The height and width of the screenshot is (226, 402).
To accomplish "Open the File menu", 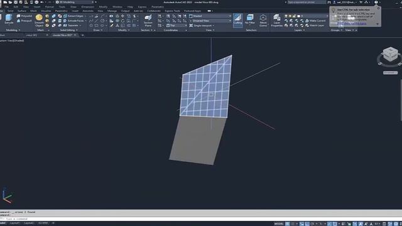I will [x=6, y=7].
